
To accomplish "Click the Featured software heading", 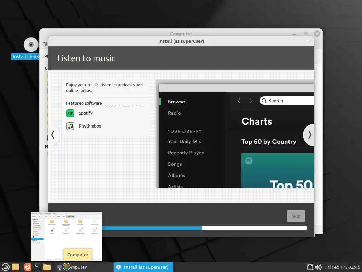I will click(84, 103).
